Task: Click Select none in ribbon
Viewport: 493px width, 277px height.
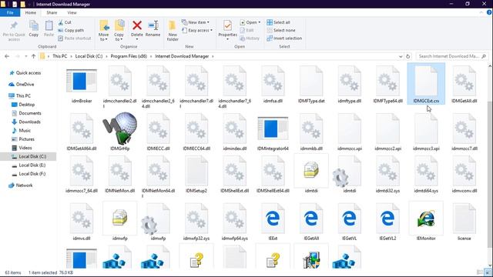Action: pyautogui.click(x=280, y=30)
